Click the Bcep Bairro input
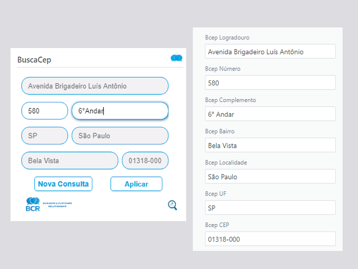Screen dimensions: 358x269 (x=270, y=145)
